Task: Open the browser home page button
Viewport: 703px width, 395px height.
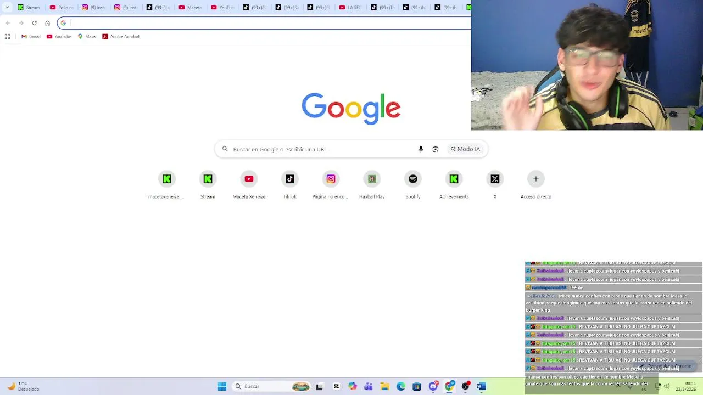Action: (x=47, y=23)
